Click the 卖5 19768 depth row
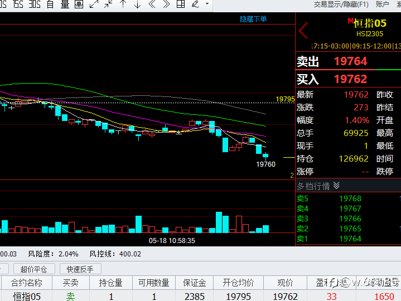This screenshot has height=301, width=401. 349,198
